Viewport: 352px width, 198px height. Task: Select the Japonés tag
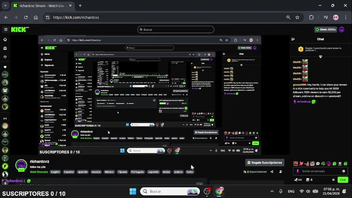[153, 172]
